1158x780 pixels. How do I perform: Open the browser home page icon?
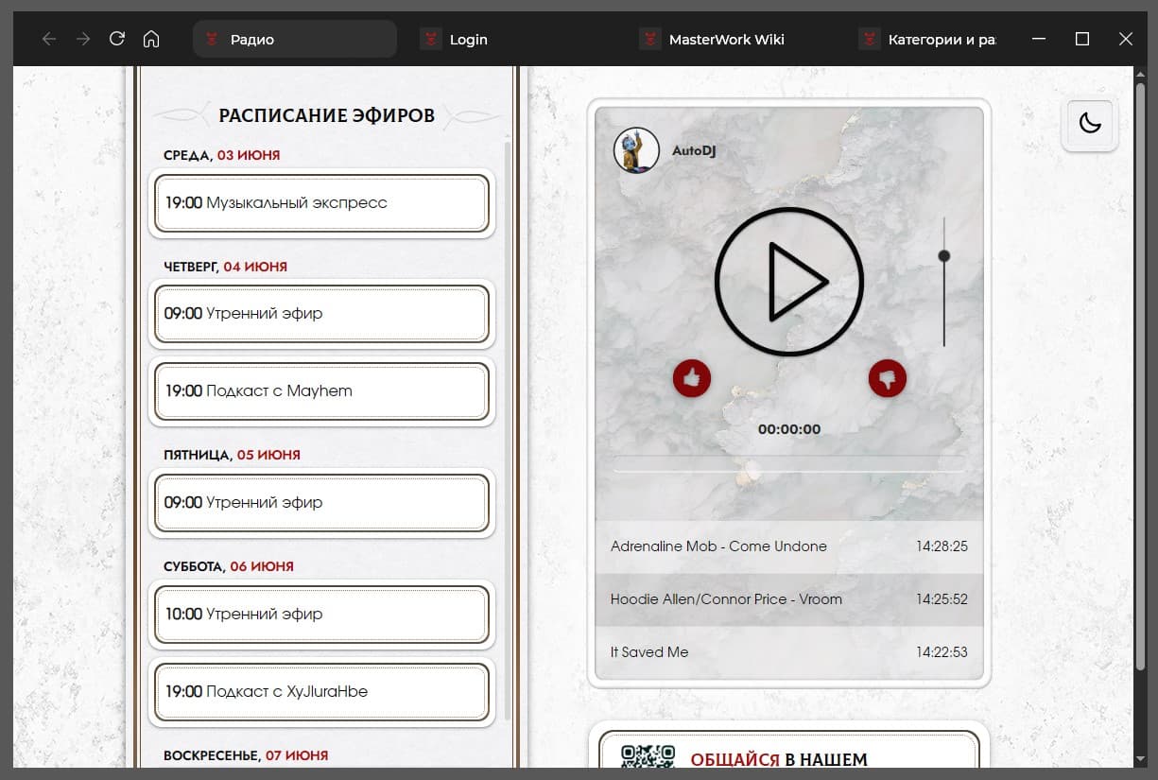coord(151,39)
